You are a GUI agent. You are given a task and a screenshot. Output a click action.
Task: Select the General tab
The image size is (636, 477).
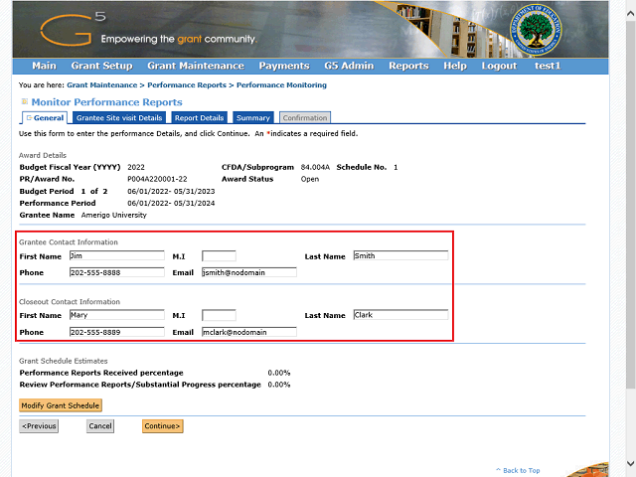click(45, 118)
